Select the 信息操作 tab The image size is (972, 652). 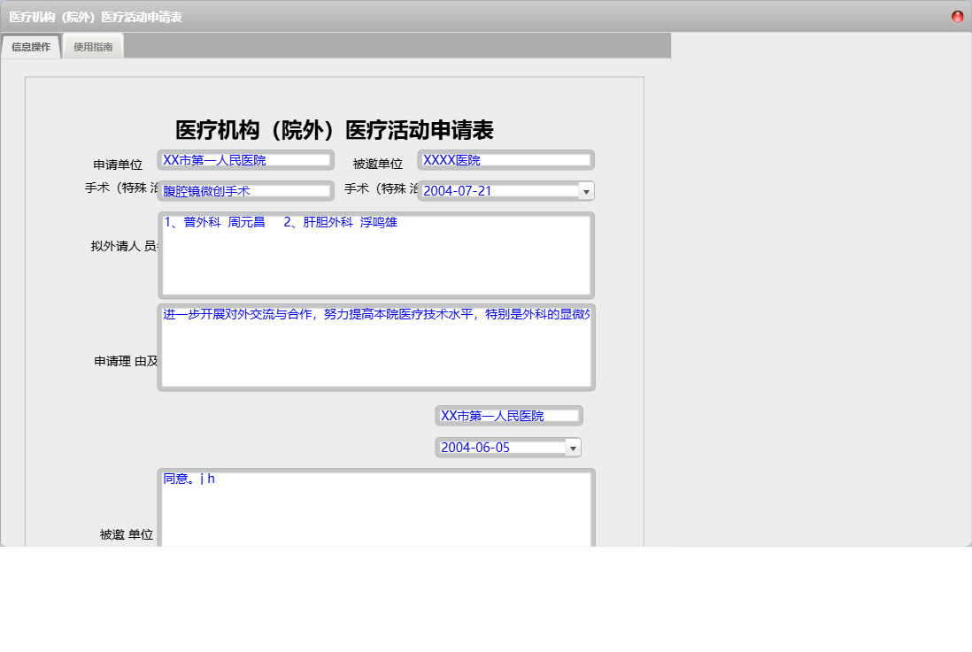click(x=31, y=45)
